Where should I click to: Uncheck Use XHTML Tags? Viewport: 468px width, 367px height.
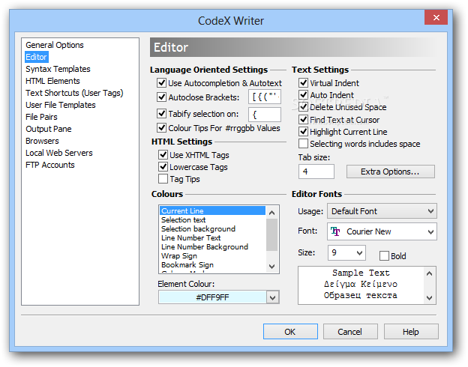pyautogui.click(x=163, y=155)
